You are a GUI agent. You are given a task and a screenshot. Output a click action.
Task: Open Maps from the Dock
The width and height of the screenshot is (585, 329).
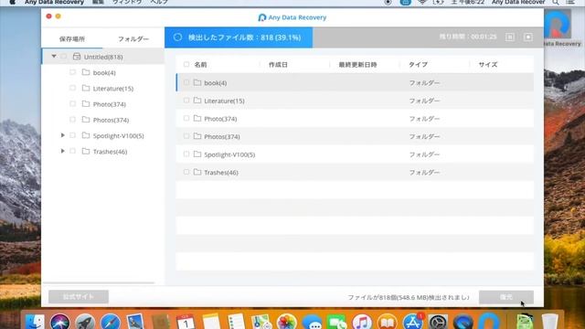pyautogui.click(x=261, y=322)
